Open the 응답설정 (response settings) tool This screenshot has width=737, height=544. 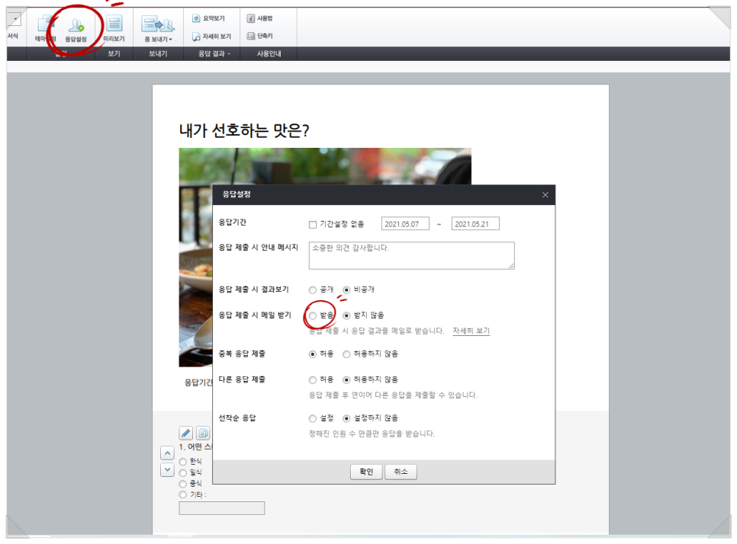(x=75, y=27)
